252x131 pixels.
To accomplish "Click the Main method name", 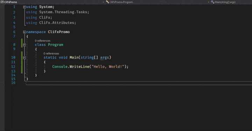I will click(x=74, y=57).
